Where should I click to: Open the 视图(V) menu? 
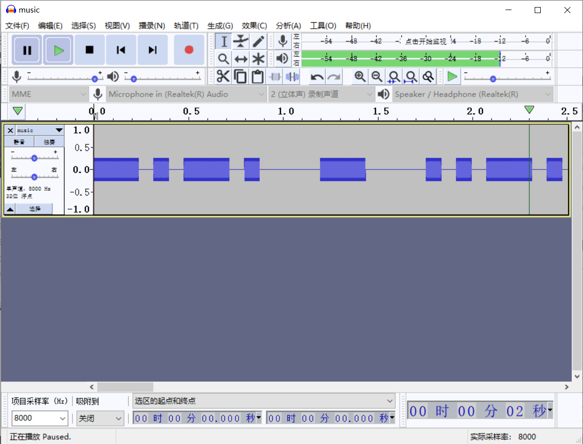pos(117,26)
